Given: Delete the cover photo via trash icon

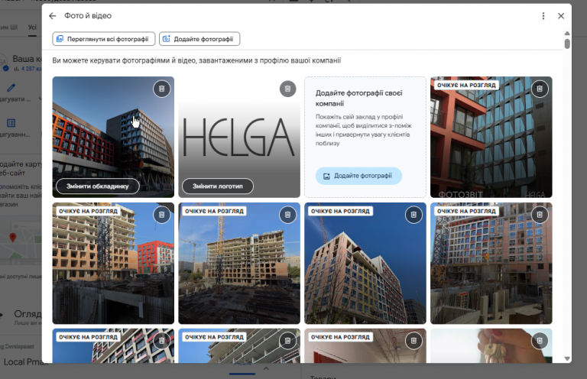Looking at the screenshot, I should click(162, 89).
